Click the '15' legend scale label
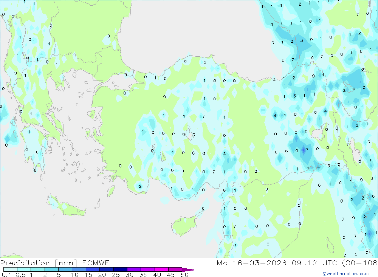The image size is (378, 277). (x=88, y=275)
